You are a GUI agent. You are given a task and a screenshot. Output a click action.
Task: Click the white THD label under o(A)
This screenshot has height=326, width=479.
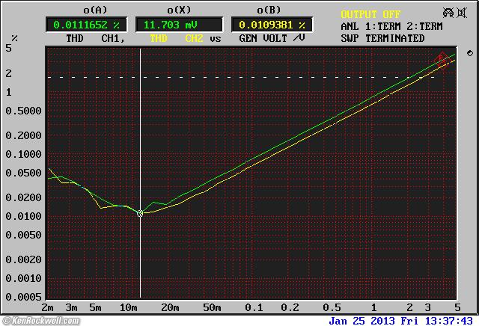[x=75, y=38]
